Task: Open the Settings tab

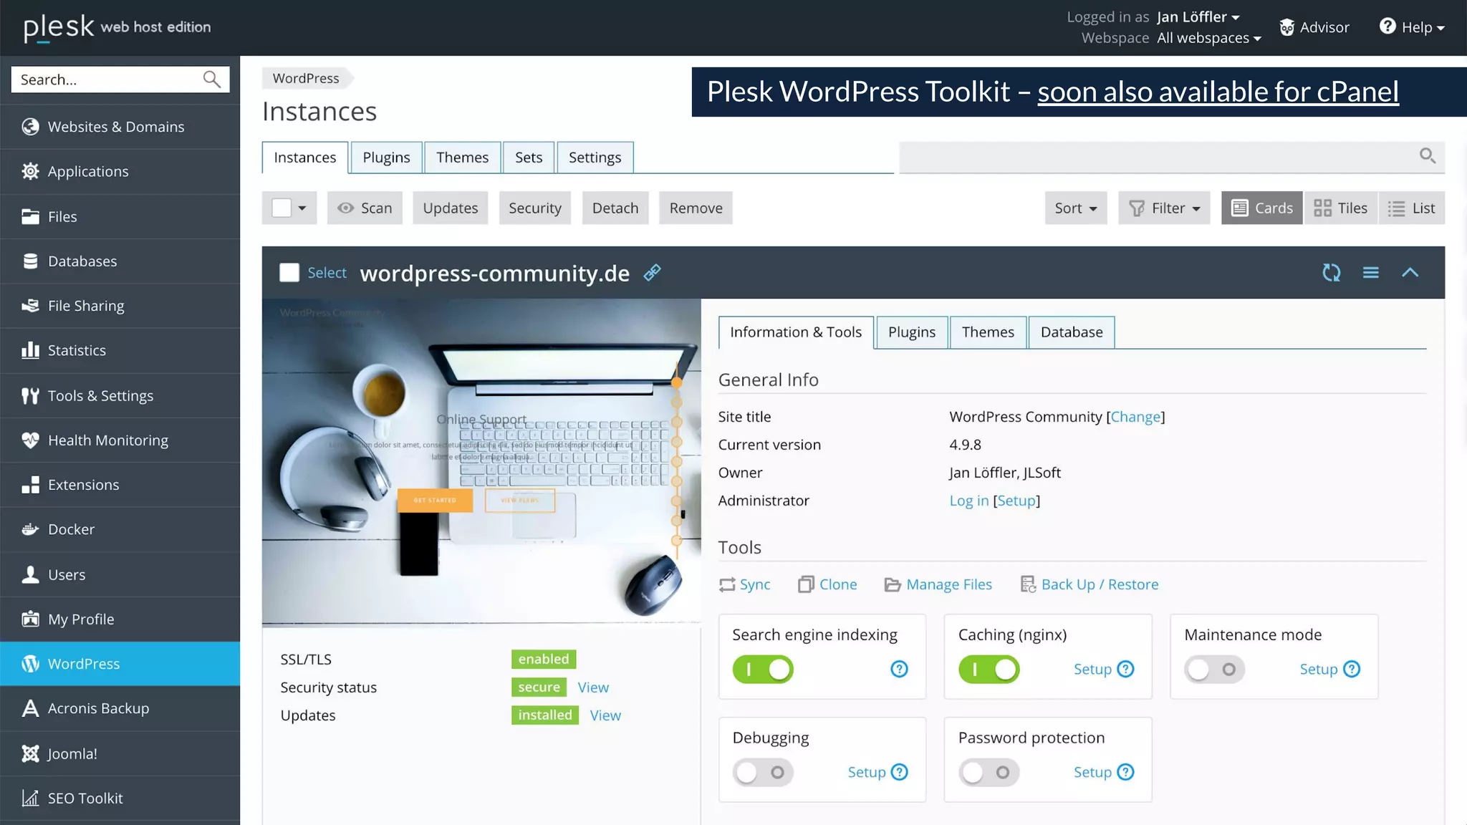Action: tap(595, 157)
